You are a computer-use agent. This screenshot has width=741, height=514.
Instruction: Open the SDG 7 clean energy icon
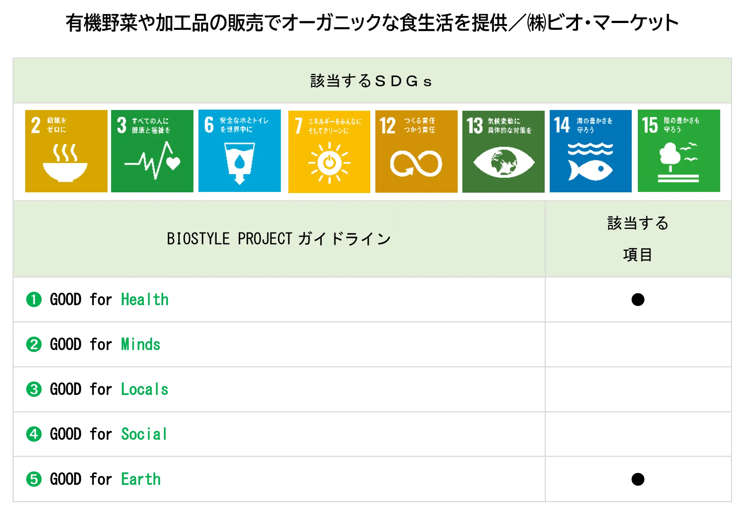(329, 151)
